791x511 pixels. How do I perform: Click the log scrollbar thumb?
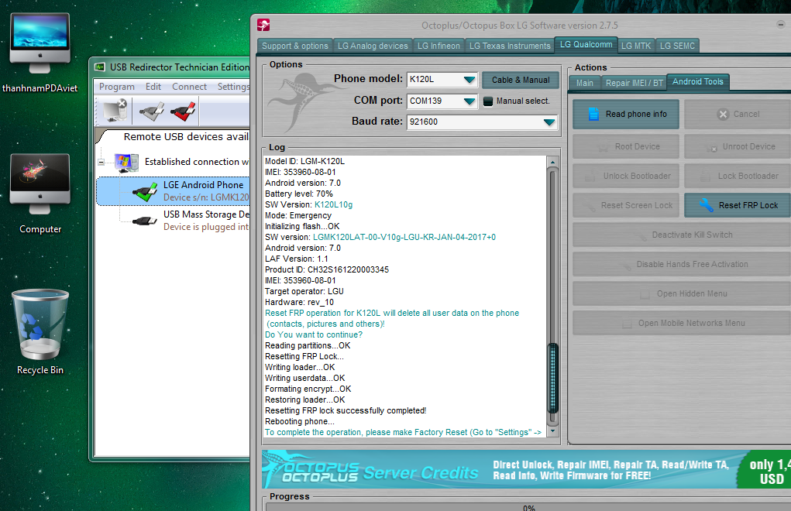[x=553, y=378]
